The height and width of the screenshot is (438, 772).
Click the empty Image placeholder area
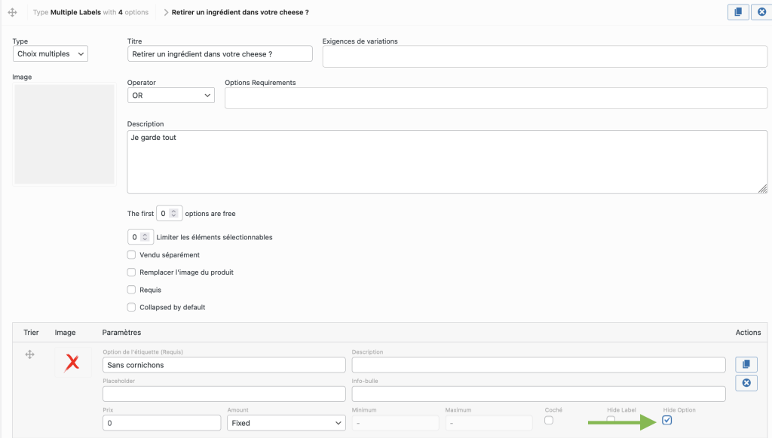[64, 133]
